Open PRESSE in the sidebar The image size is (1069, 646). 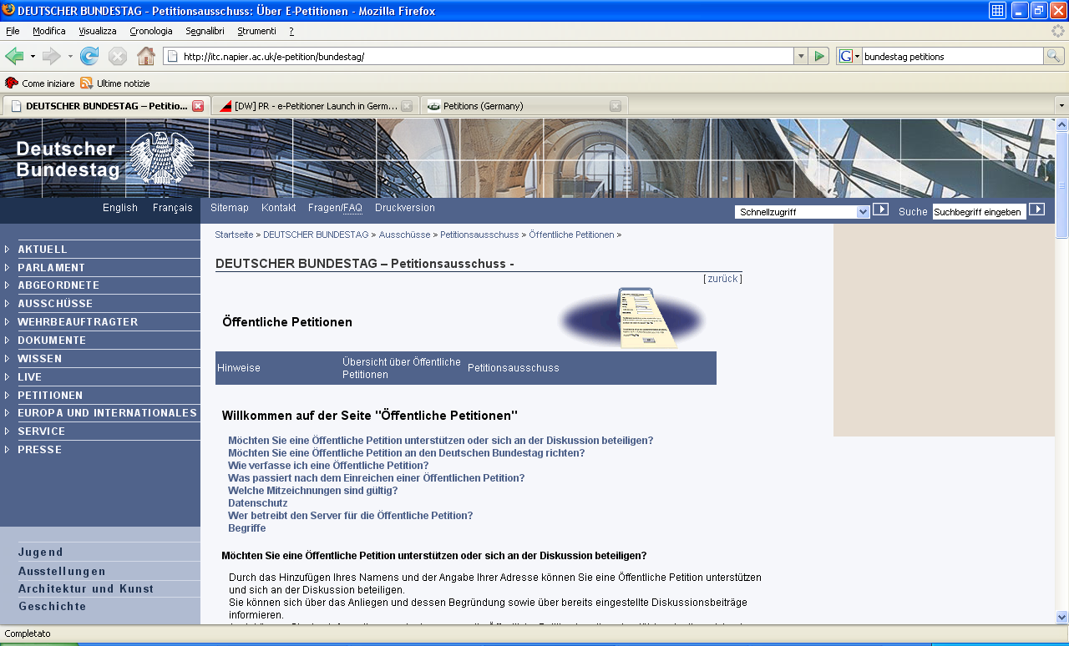(x=39, y=450)
